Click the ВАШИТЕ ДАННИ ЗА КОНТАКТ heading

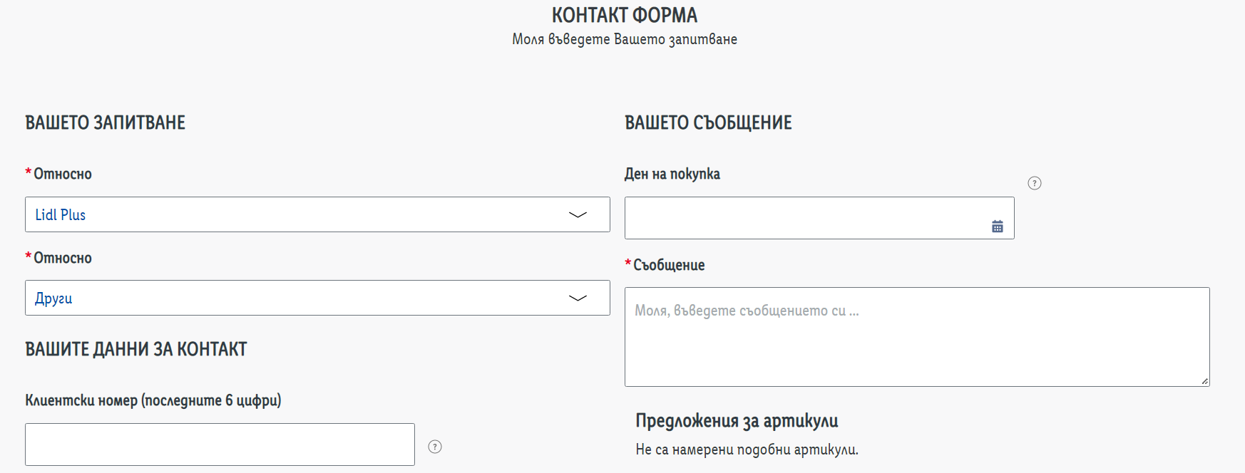coord(136,349)
